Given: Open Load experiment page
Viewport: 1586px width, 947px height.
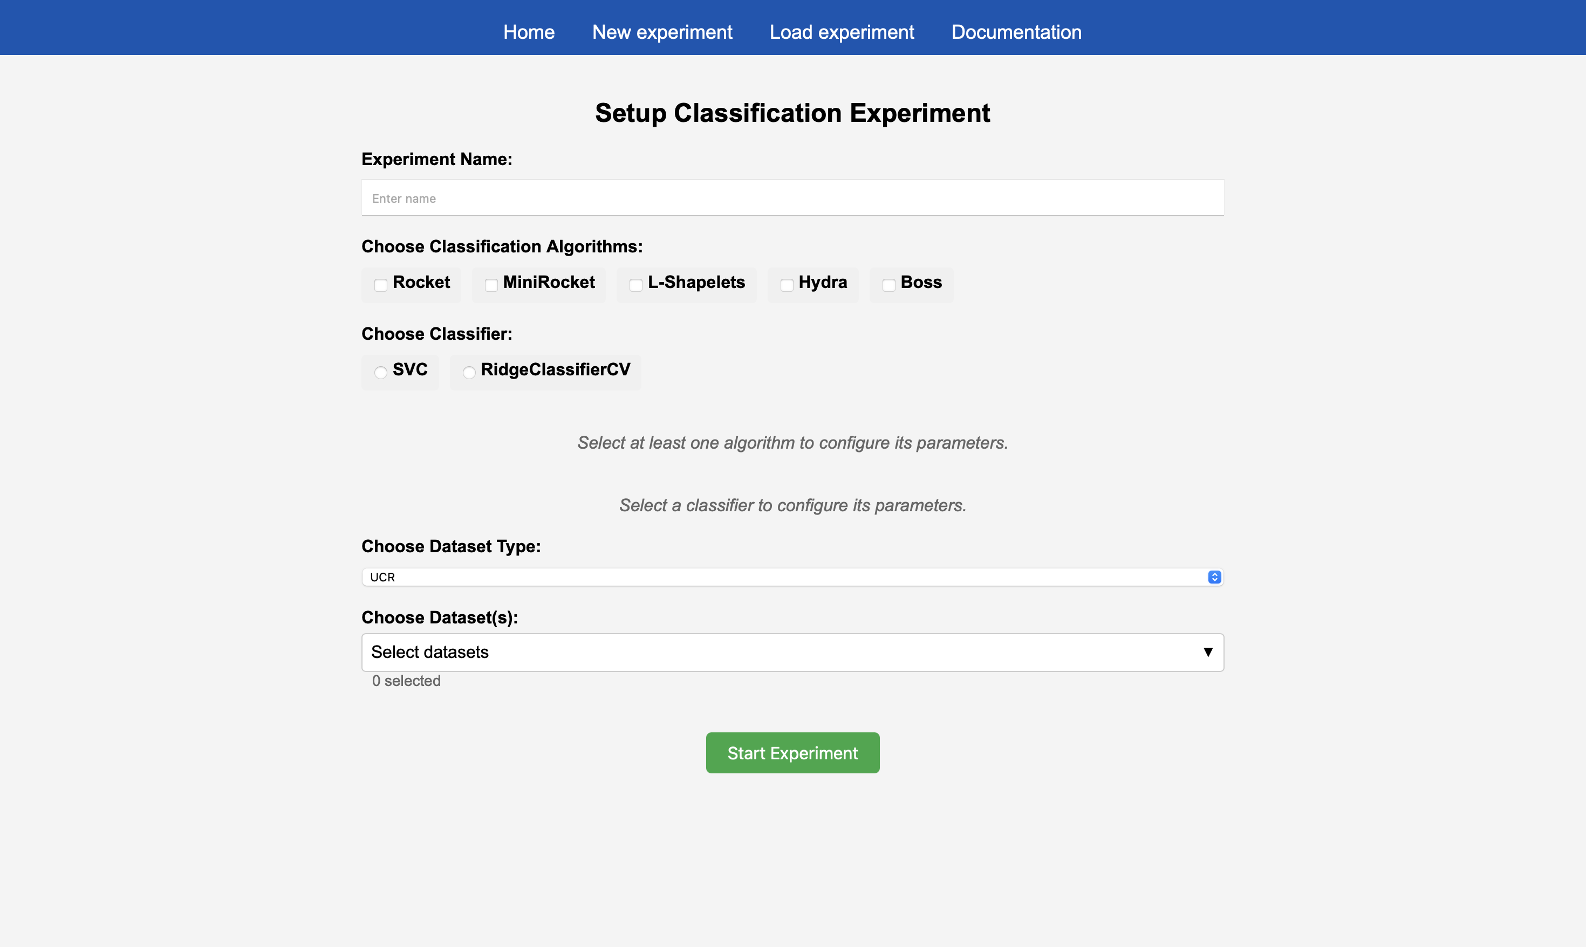Looking at the screenshot, I should pyautogui.click(x=841, y=32).
